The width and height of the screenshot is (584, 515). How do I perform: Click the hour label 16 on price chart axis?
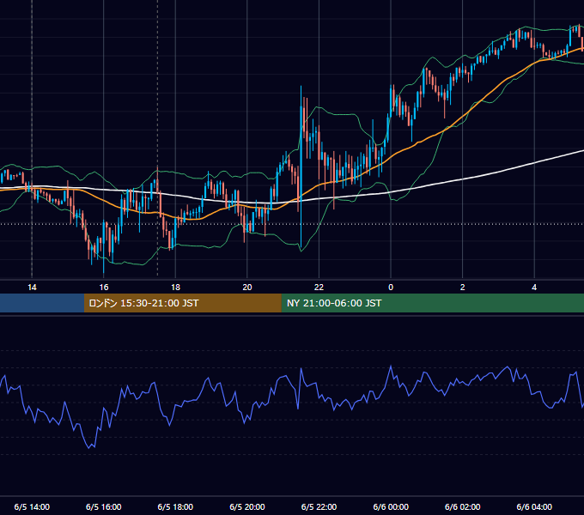coord(104,288)
